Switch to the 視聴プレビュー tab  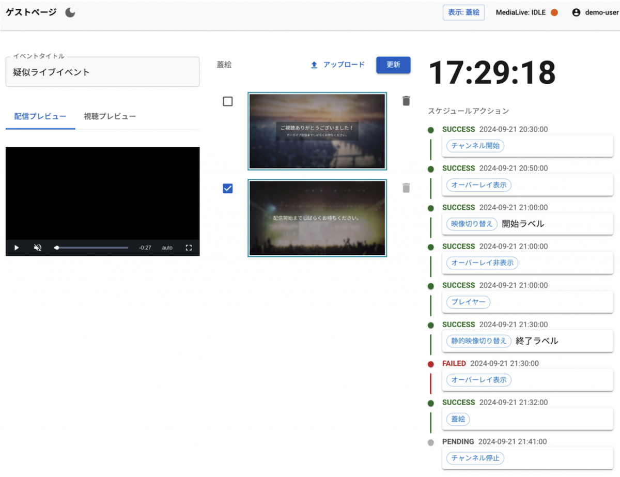click(x=110, y=116)
